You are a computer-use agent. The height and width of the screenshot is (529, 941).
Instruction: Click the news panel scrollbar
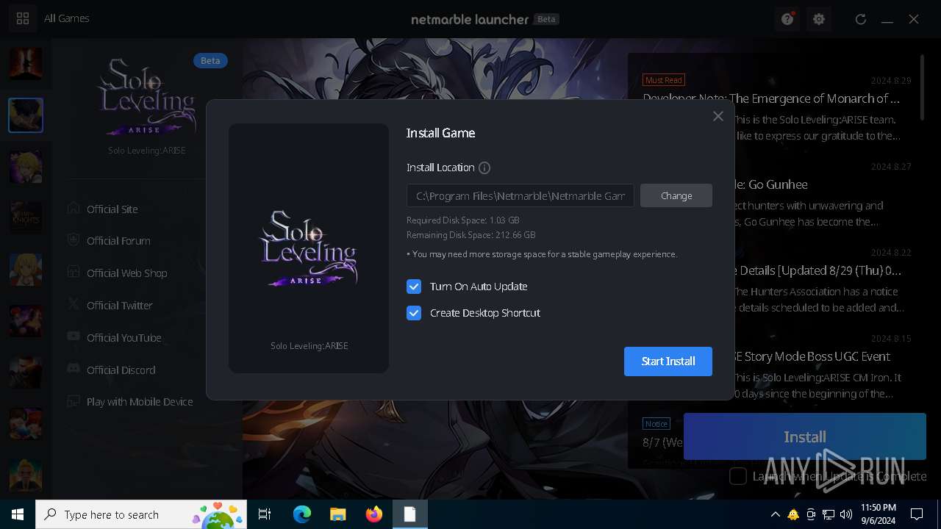(x=923, y=88)
